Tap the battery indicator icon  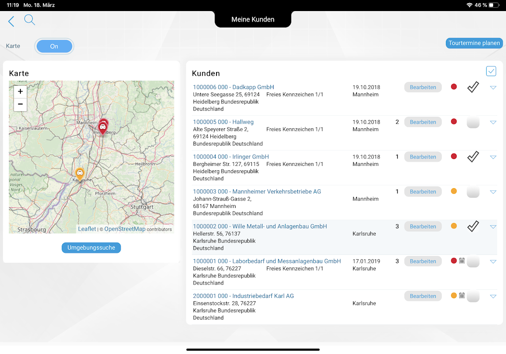click(x=494, y=5)
